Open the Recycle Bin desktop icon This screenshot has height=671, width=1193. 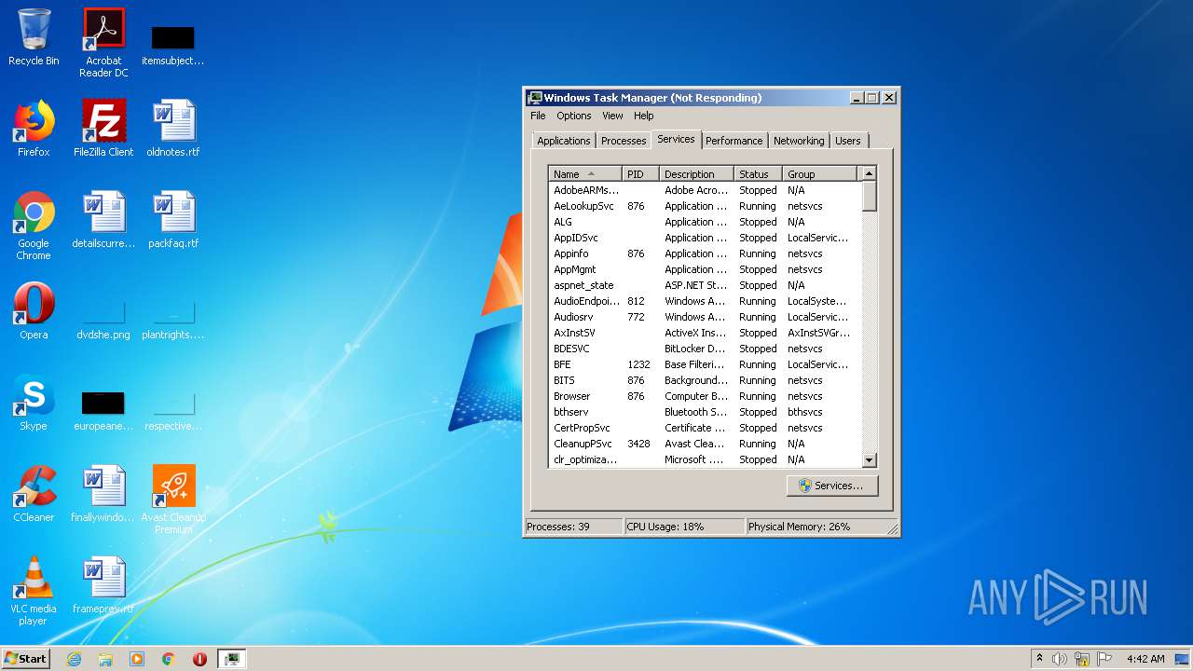coord(34,37)
